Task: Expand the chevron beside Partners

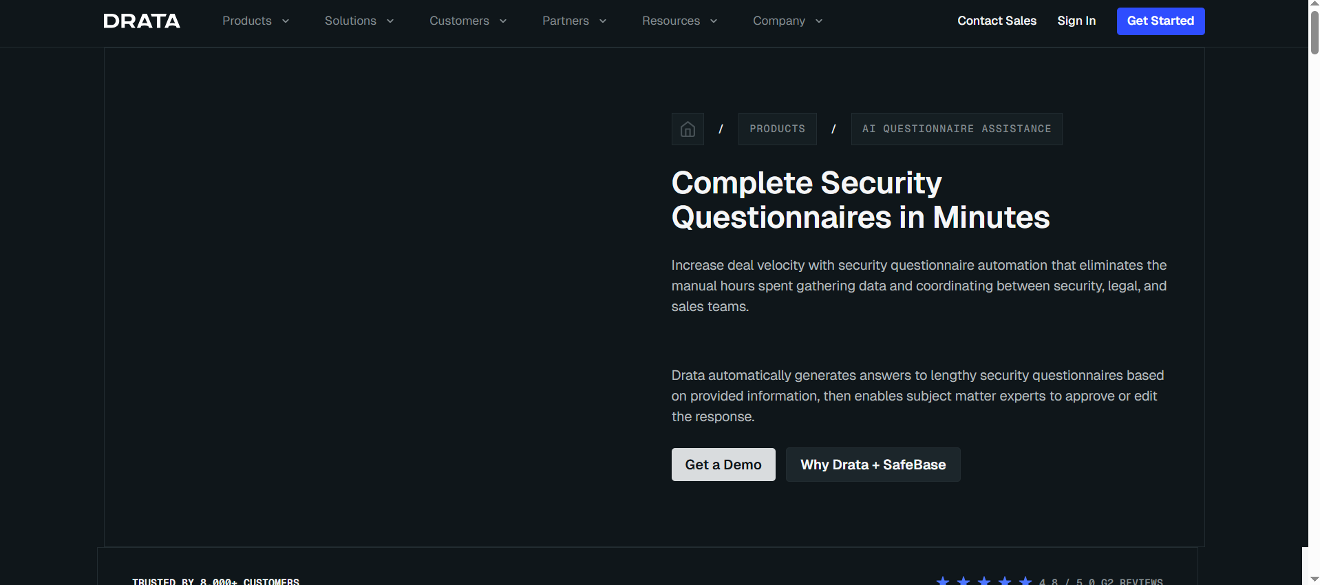Action: [x=603, y=21]
